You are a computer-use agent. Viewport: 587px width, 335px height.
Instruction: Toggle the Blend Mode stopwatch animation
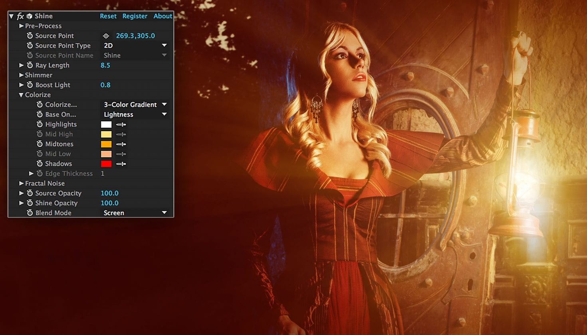pos(30,213)
